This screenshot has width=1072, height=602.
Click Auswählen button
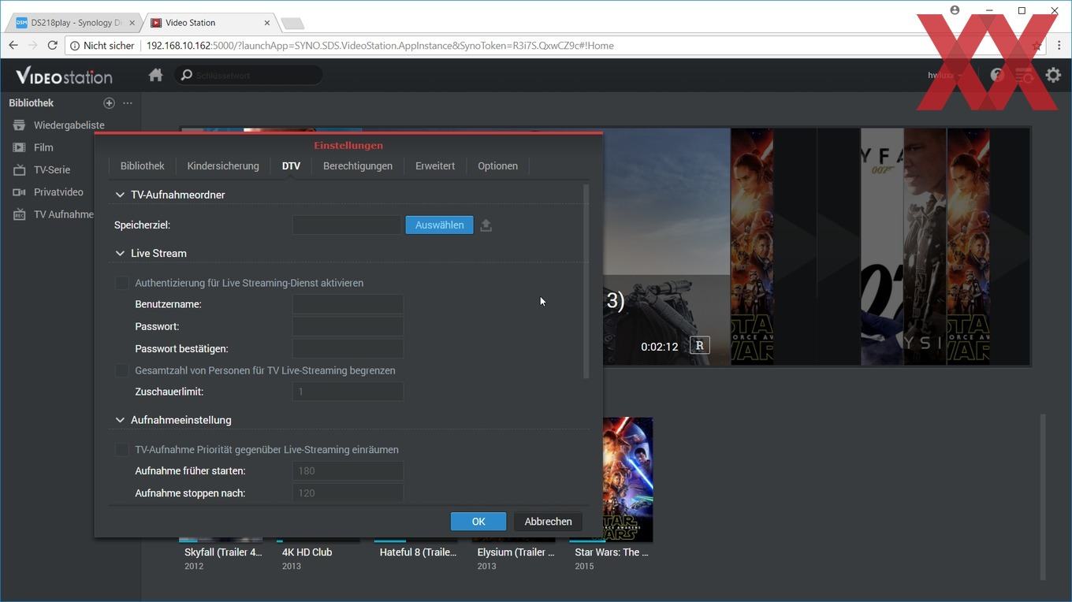coord(439,225)
